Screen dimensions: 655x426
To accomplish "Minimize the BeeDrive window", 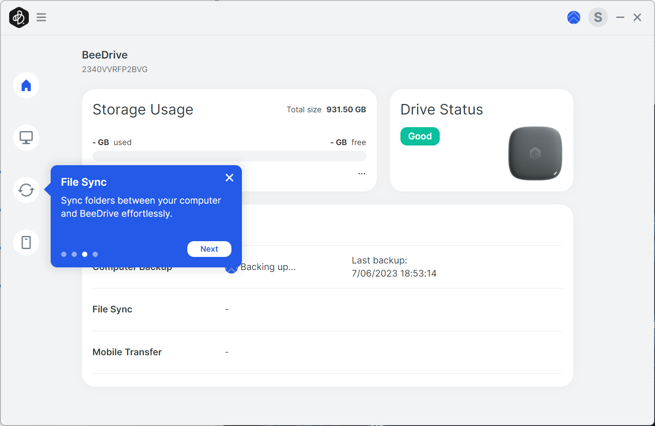I will [620, 17].
